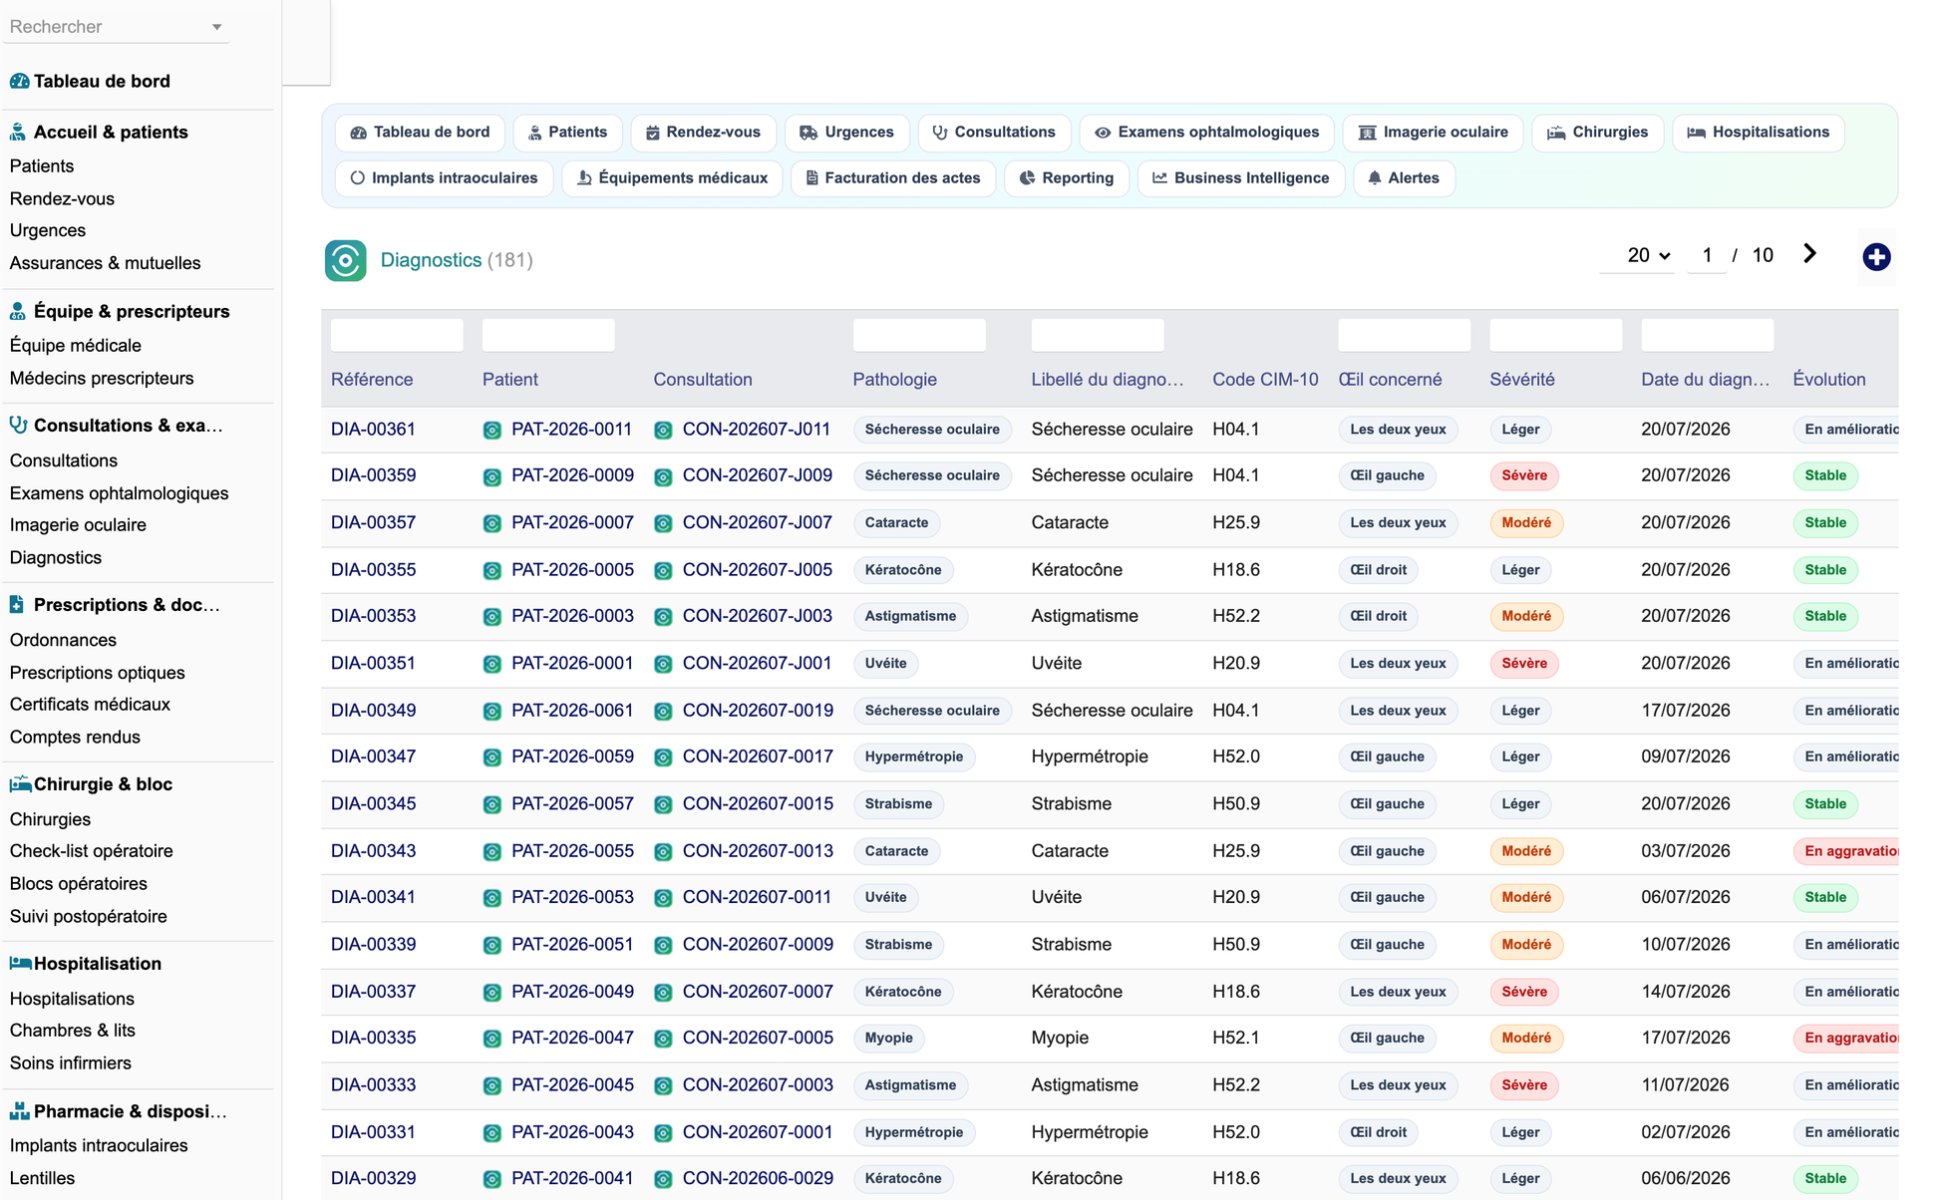Image resolution: width=1940 pixels, height=1200 pixels.
Task: Click the Pathologie filter field
Action: (x=919, y=335)
